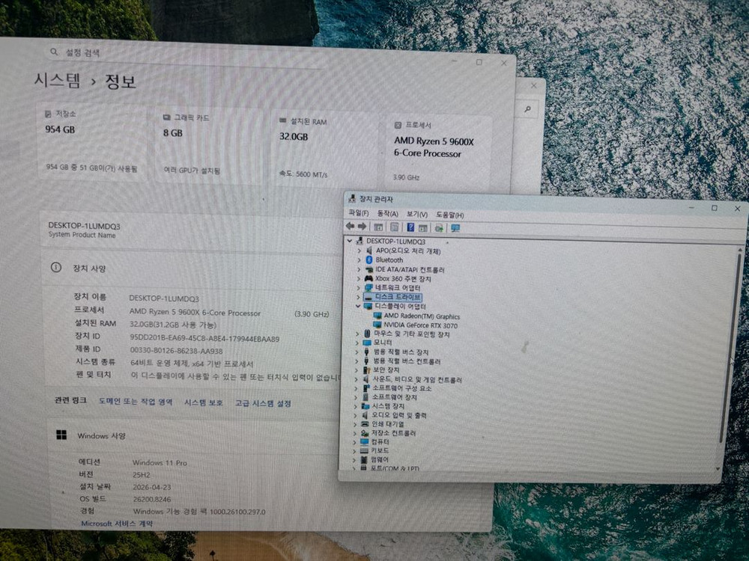Viewport: 749px width, 561px height.
Task: Click the Help icon in Device Manager toolbar
Action: [411, 227]
